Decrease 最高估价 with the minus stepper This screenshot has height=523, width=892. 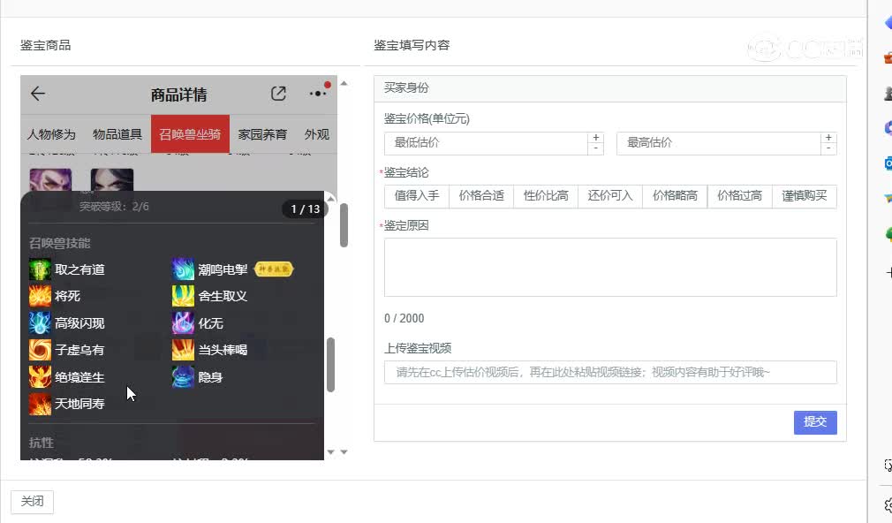click(x=828, y=148)
